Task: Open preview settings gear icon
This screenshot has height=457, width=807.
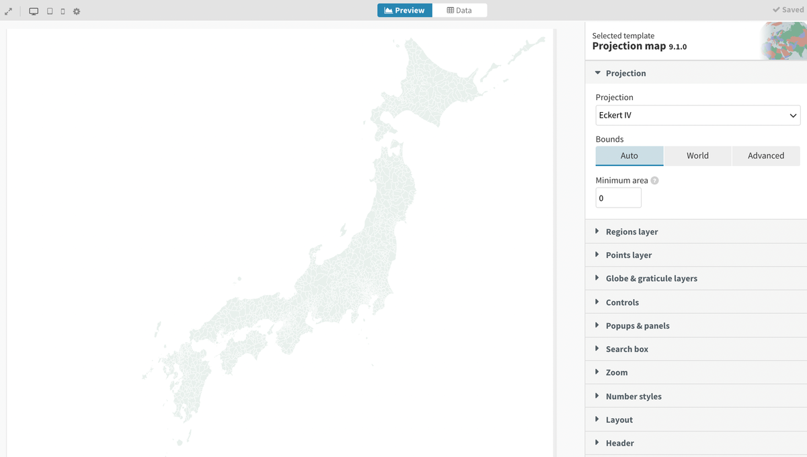Action: (77, 11)
